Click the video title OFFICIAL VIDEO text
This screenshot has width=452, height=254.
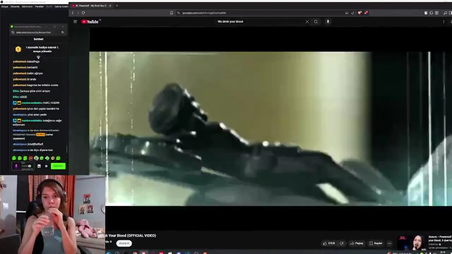click(x=141, y=236)
